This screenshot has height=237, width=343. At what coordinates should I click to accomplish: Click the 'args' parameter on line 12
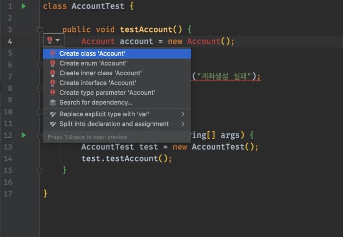pyautogui.click(x=230, y=135)
